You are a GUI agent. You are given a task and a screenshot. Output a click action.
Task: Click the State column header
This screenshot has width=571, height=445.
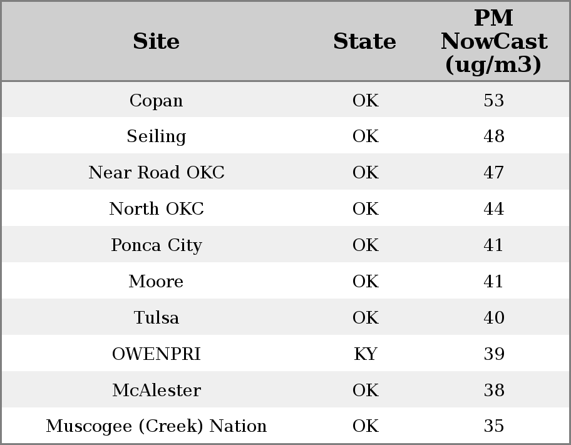point(364,41)
